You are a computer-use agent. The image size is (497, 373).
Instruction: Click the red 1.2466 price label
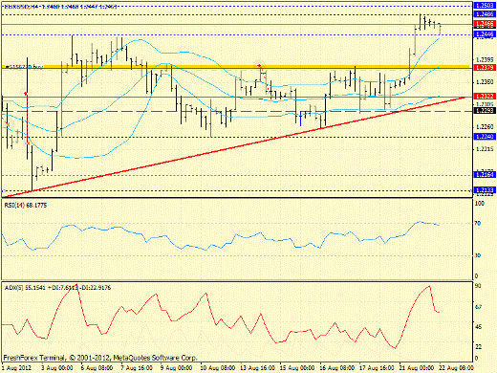click(x=485, y=24)
